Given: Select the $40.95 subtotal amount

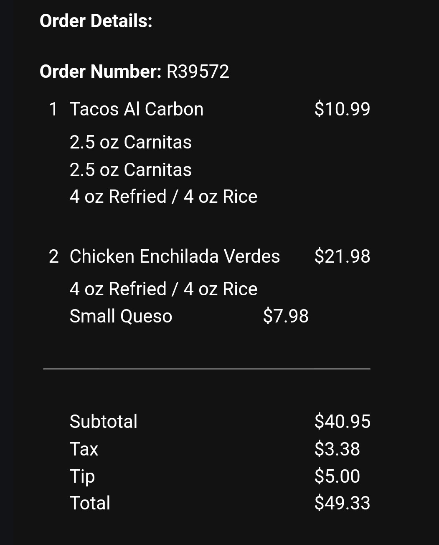Looking at the screenshot, I should (342, 422).
